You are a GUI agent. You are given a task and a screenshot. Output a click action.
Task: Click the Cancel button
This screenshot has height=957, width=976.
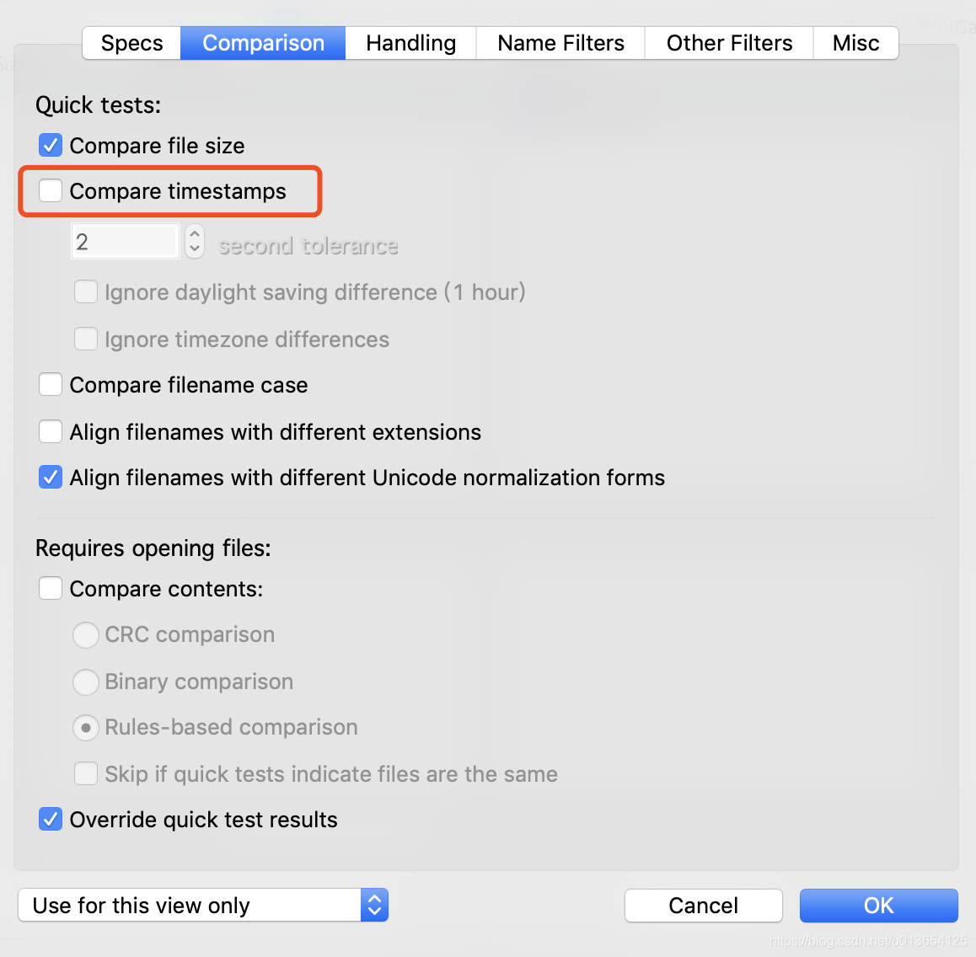(x=704, y=906)
